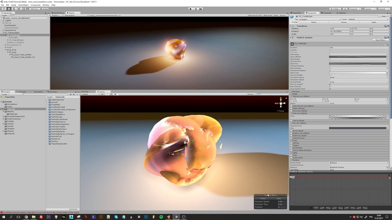Switch to the Console tab

click(x=22, y=92)
